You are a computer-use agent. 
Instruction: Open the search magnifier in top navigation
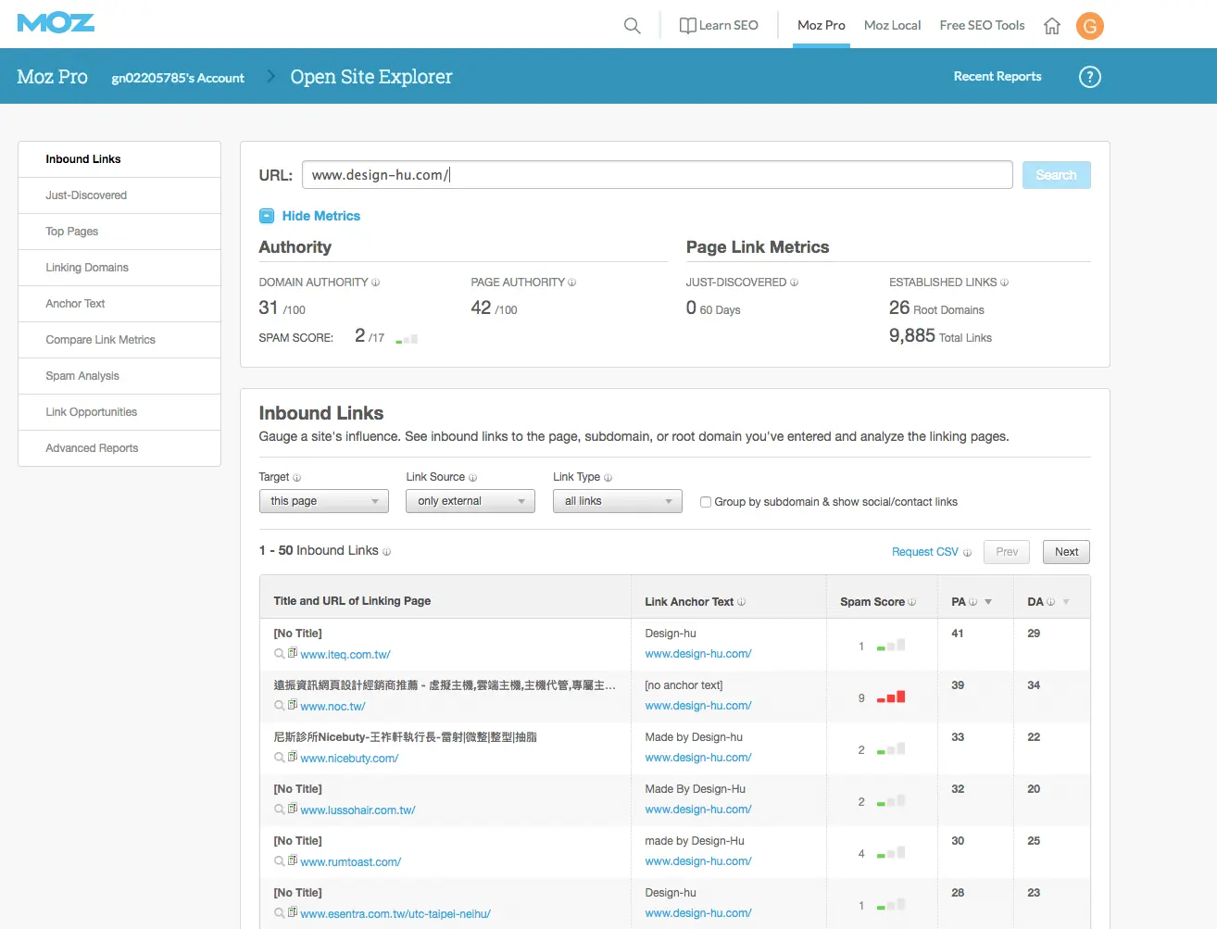coord(633,26)
